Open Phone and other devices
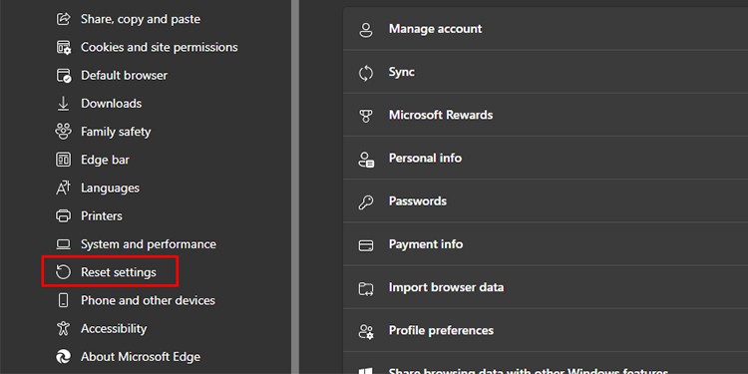748x374 pixels. [x=148, y=300]
